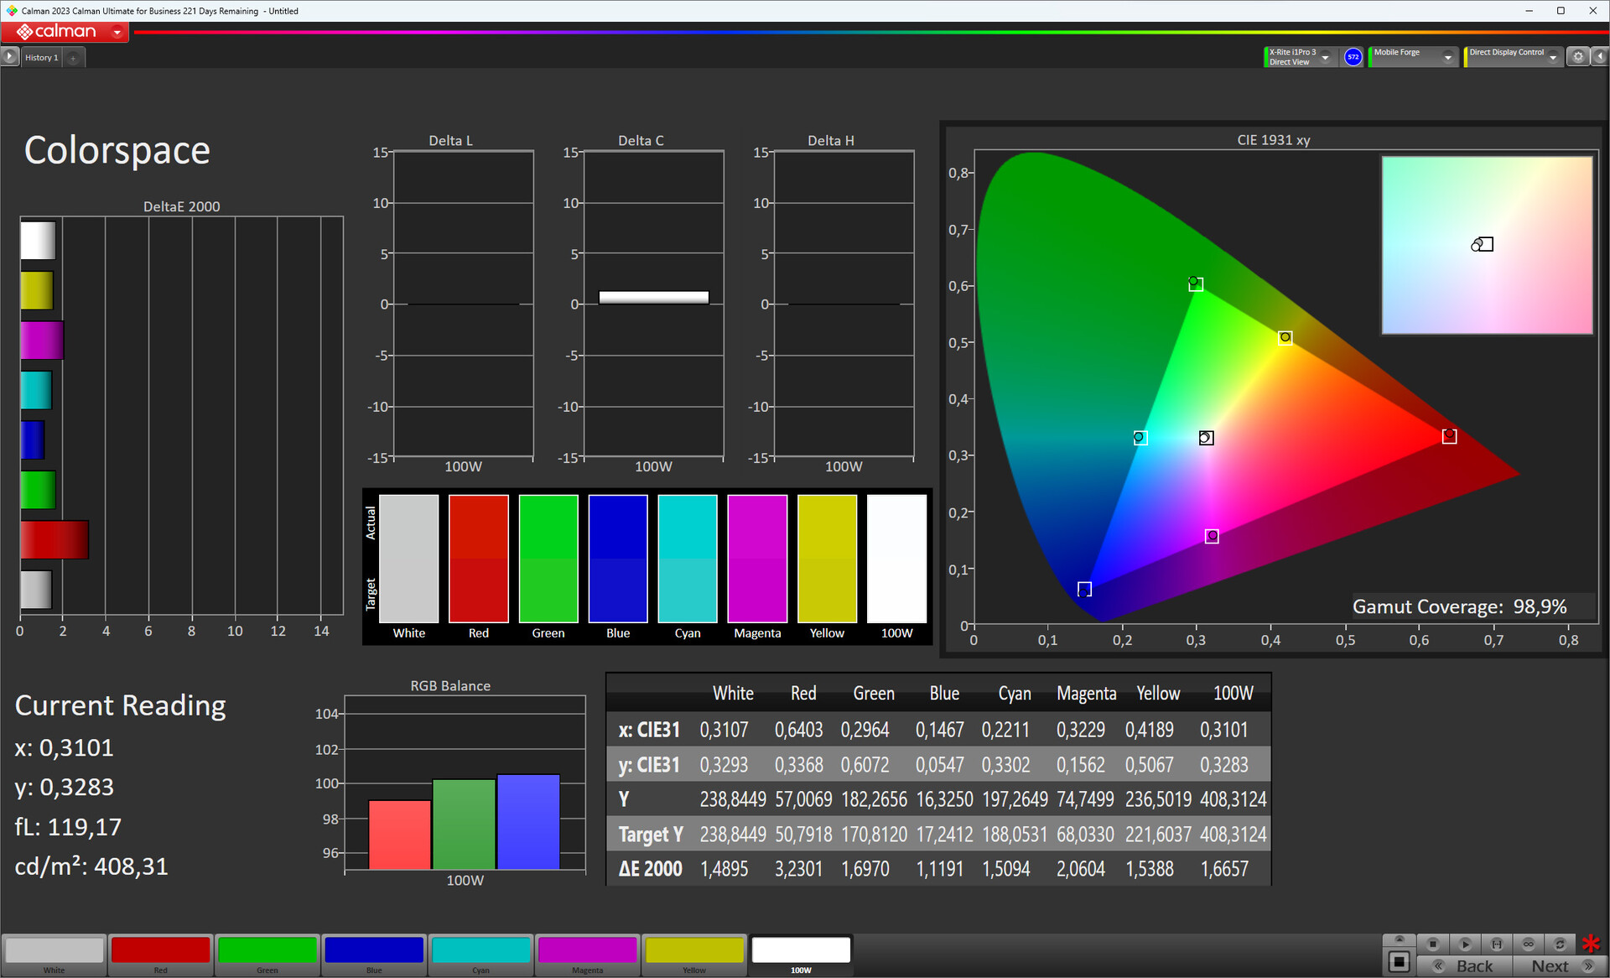
Task: Click the Next button
Action: (1561, 965)
